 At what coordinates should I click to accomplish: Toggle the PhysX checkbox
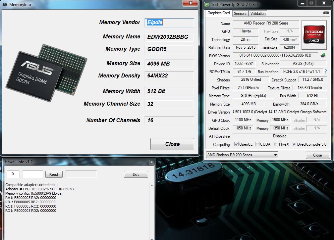tap(276, 144)
